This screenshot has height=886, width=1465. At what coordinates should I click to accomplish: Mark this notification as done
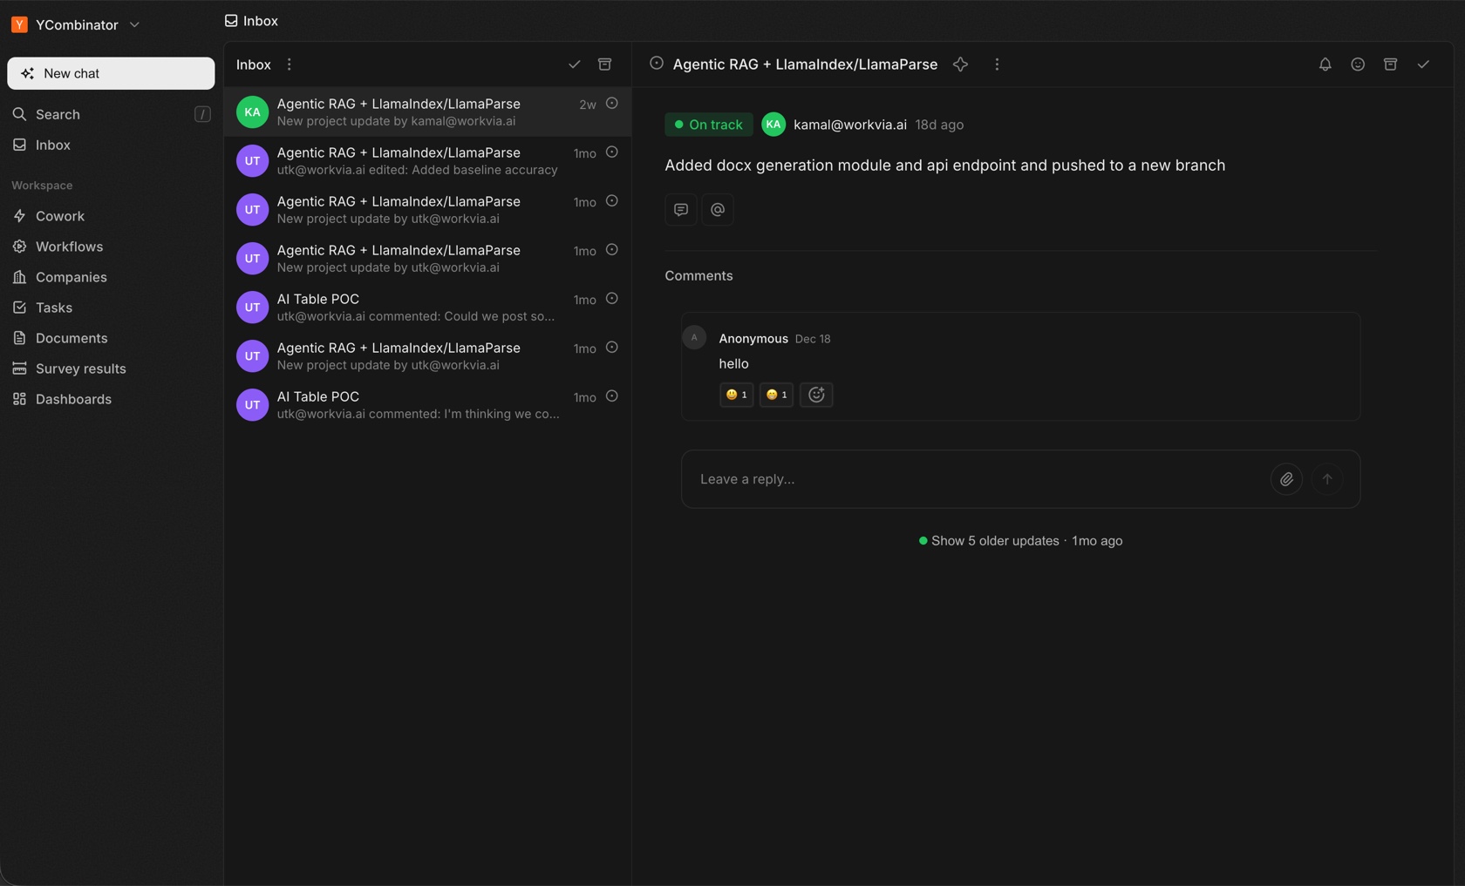point(1423,64)
